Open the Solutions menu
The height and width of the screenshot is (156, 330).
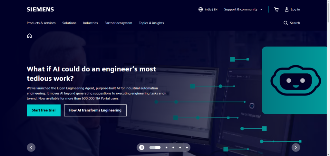pos(69,23)
